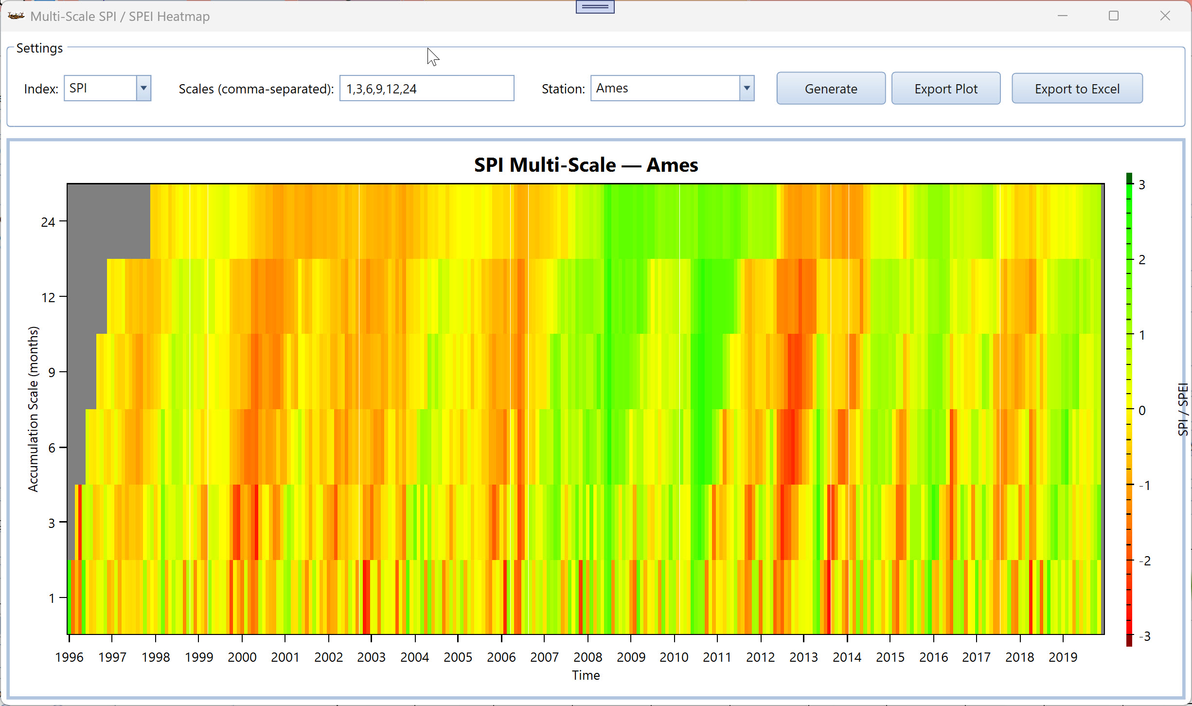Click the x-axis title Time
The image size is (1192, 706).
coord(586,675)
